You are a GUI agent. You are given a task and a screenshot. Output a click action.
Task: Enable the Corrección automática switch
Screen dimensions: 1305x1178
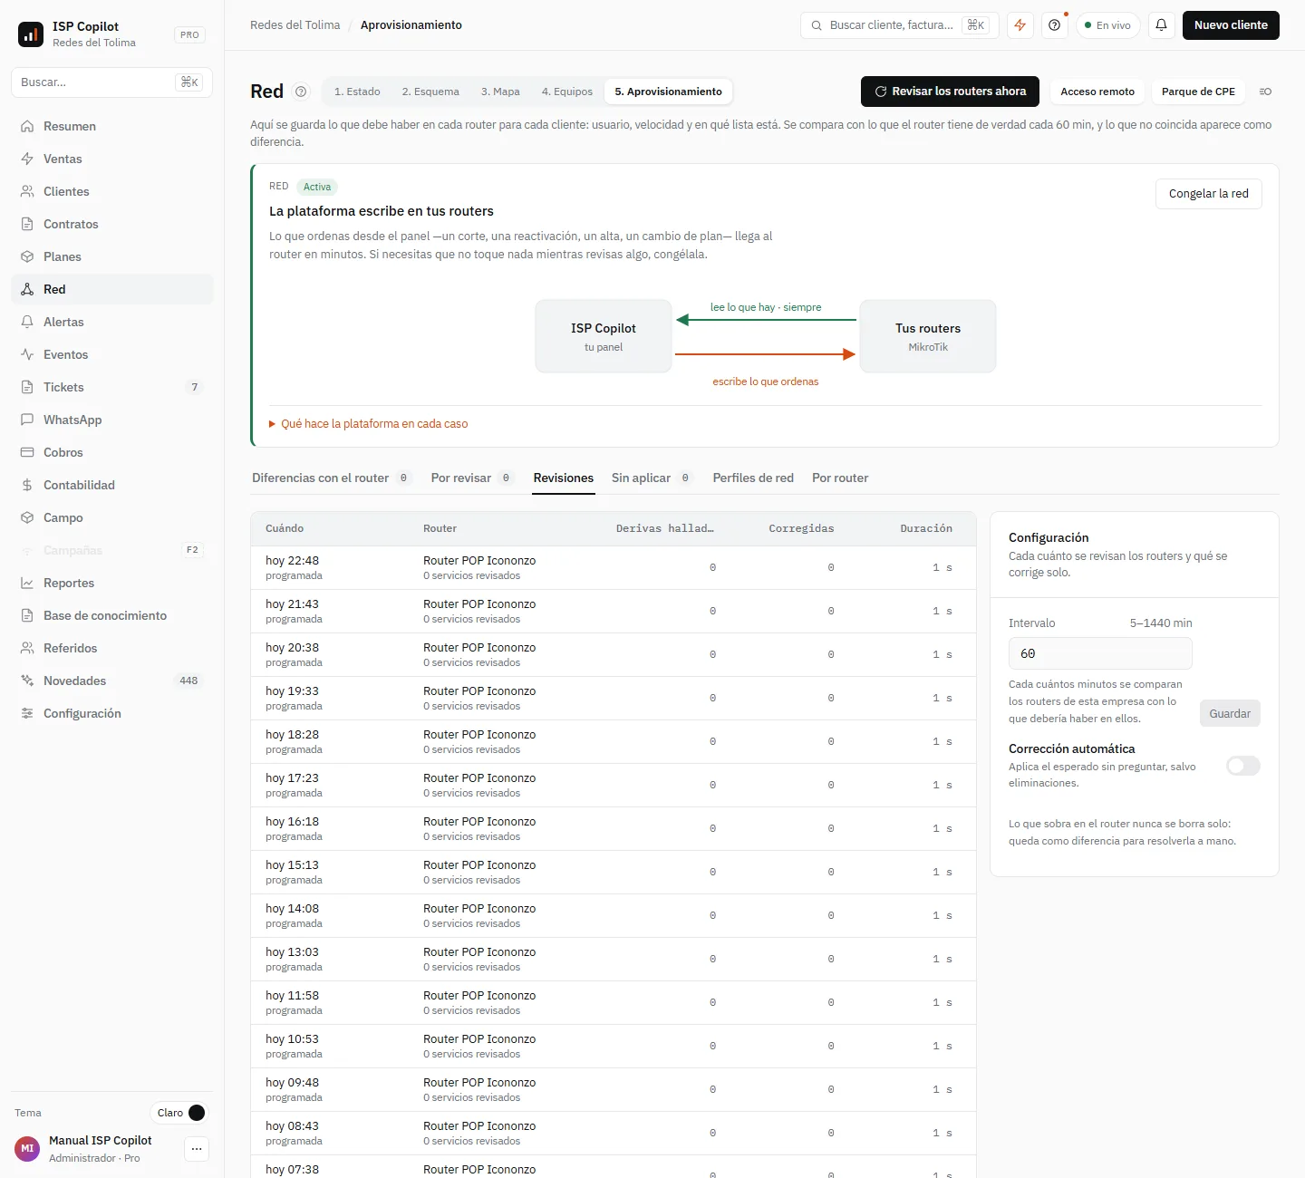(1242, 766)
